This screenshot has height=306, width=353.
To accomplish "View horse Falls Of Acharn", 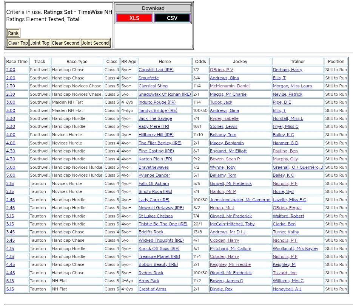I will click(x=154, y=184).
